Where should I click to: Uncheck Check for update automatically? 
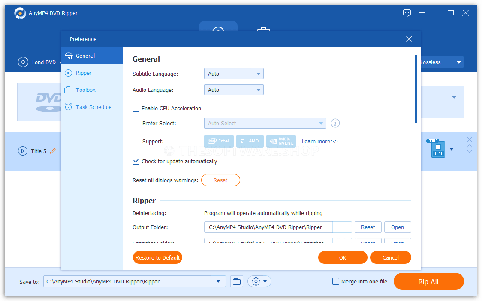coord(136,161)
